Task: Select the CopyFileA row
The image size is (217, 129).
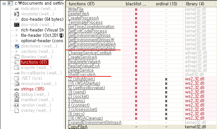Action: click(141, 127)
